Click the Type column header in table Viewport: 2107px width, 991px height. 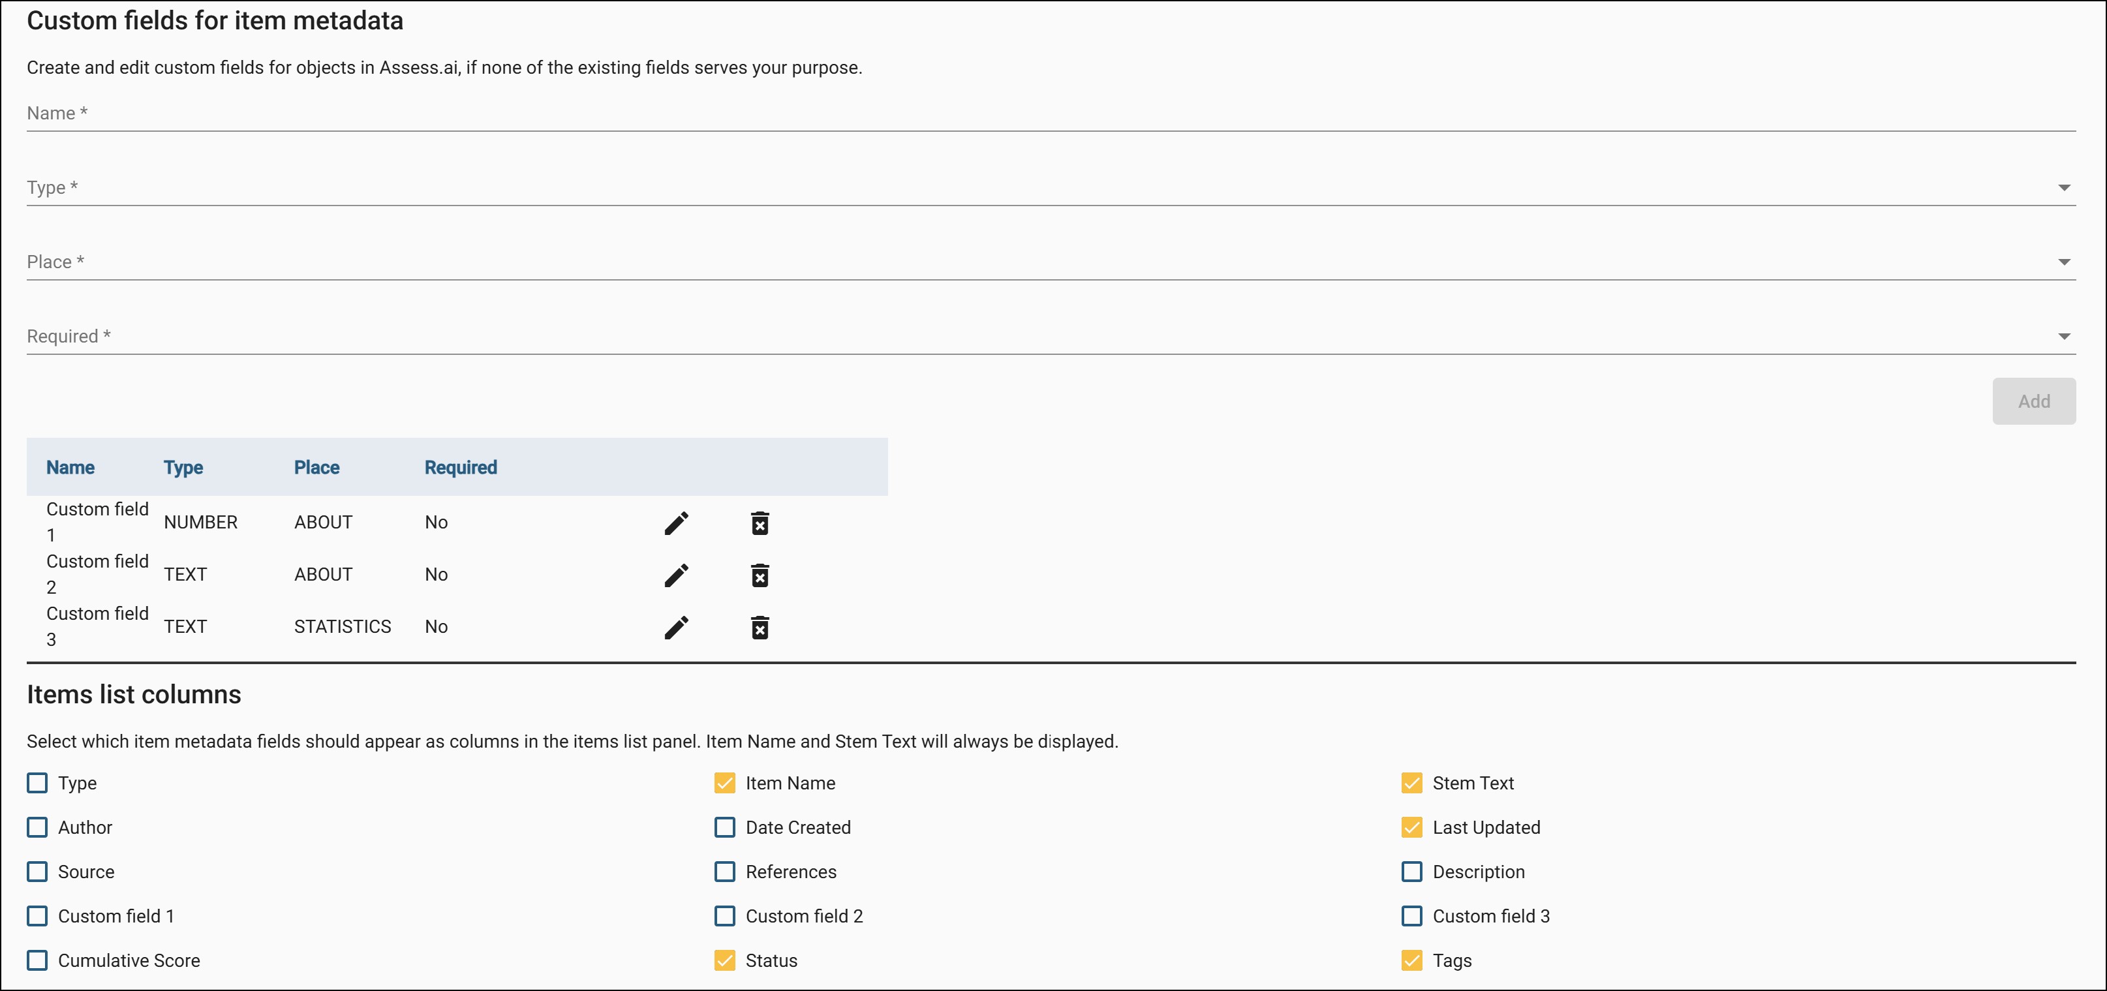(x=183, y=468)
